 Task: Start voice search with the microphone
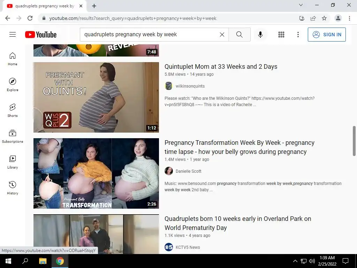(260, 35)
